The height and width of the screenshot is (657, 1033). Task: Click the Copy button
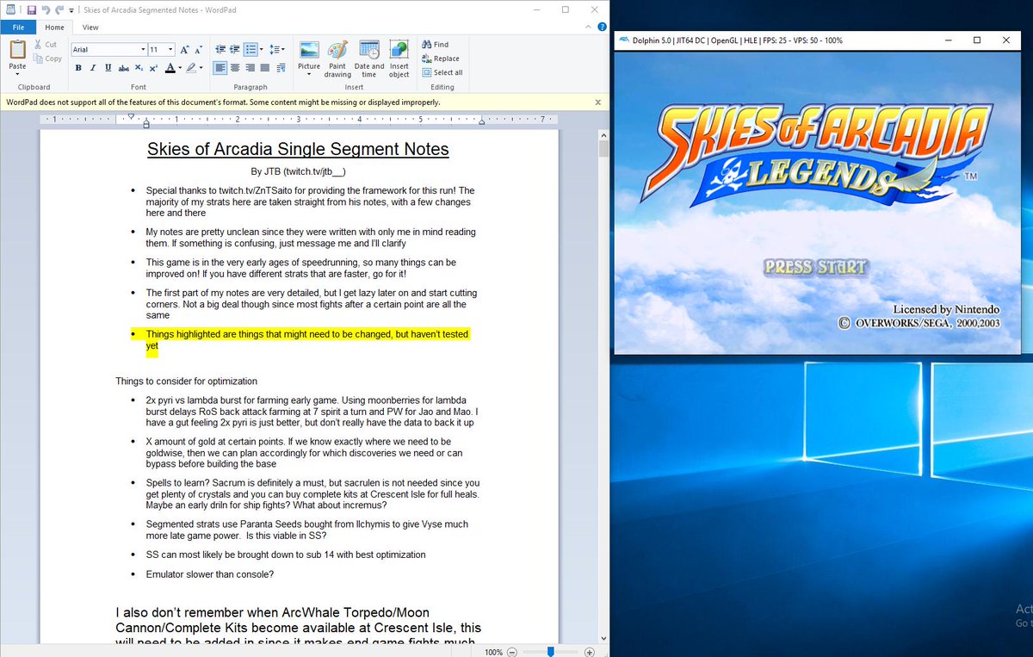(x=48, y=59)
